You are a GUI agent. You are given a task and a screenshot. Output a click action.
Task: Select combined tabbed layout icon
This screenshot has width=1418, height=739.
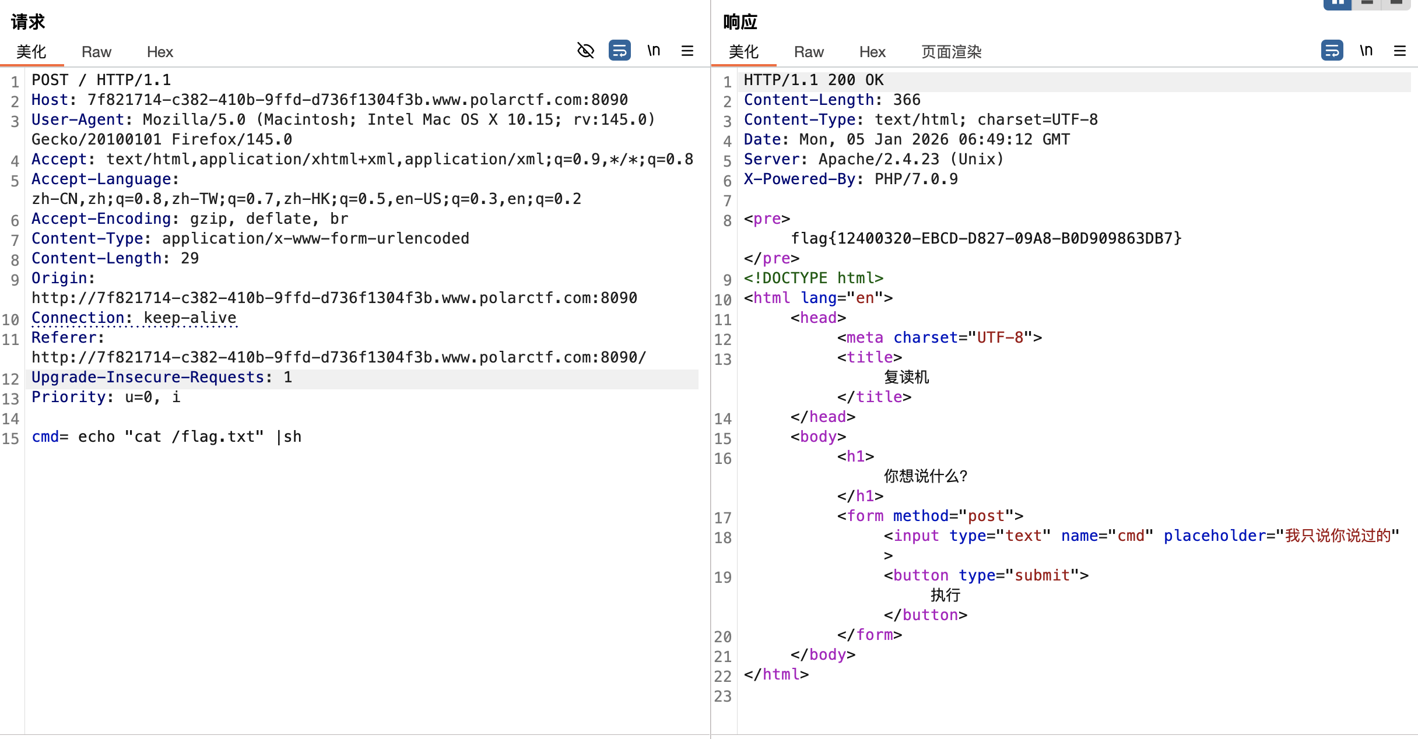pos(1397,3)
